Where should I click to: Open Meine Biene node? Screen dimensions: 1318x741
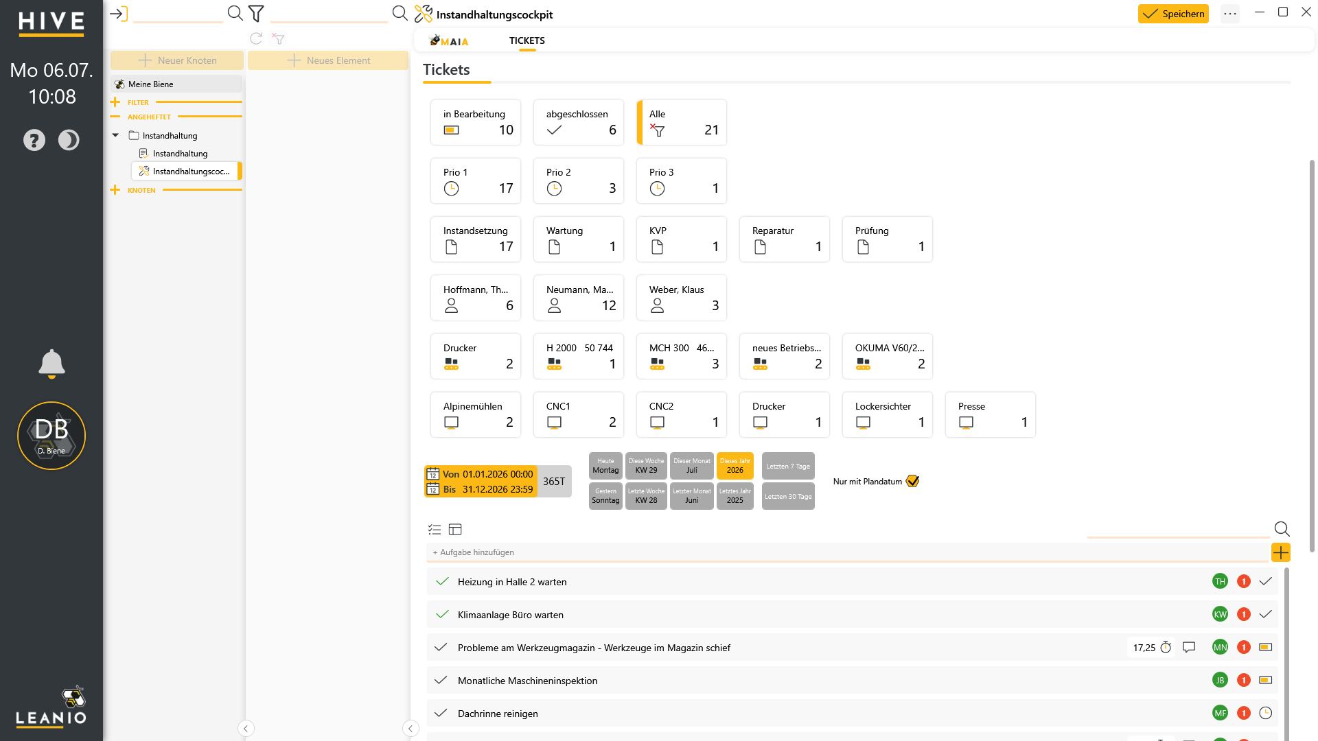pos(176,84)
